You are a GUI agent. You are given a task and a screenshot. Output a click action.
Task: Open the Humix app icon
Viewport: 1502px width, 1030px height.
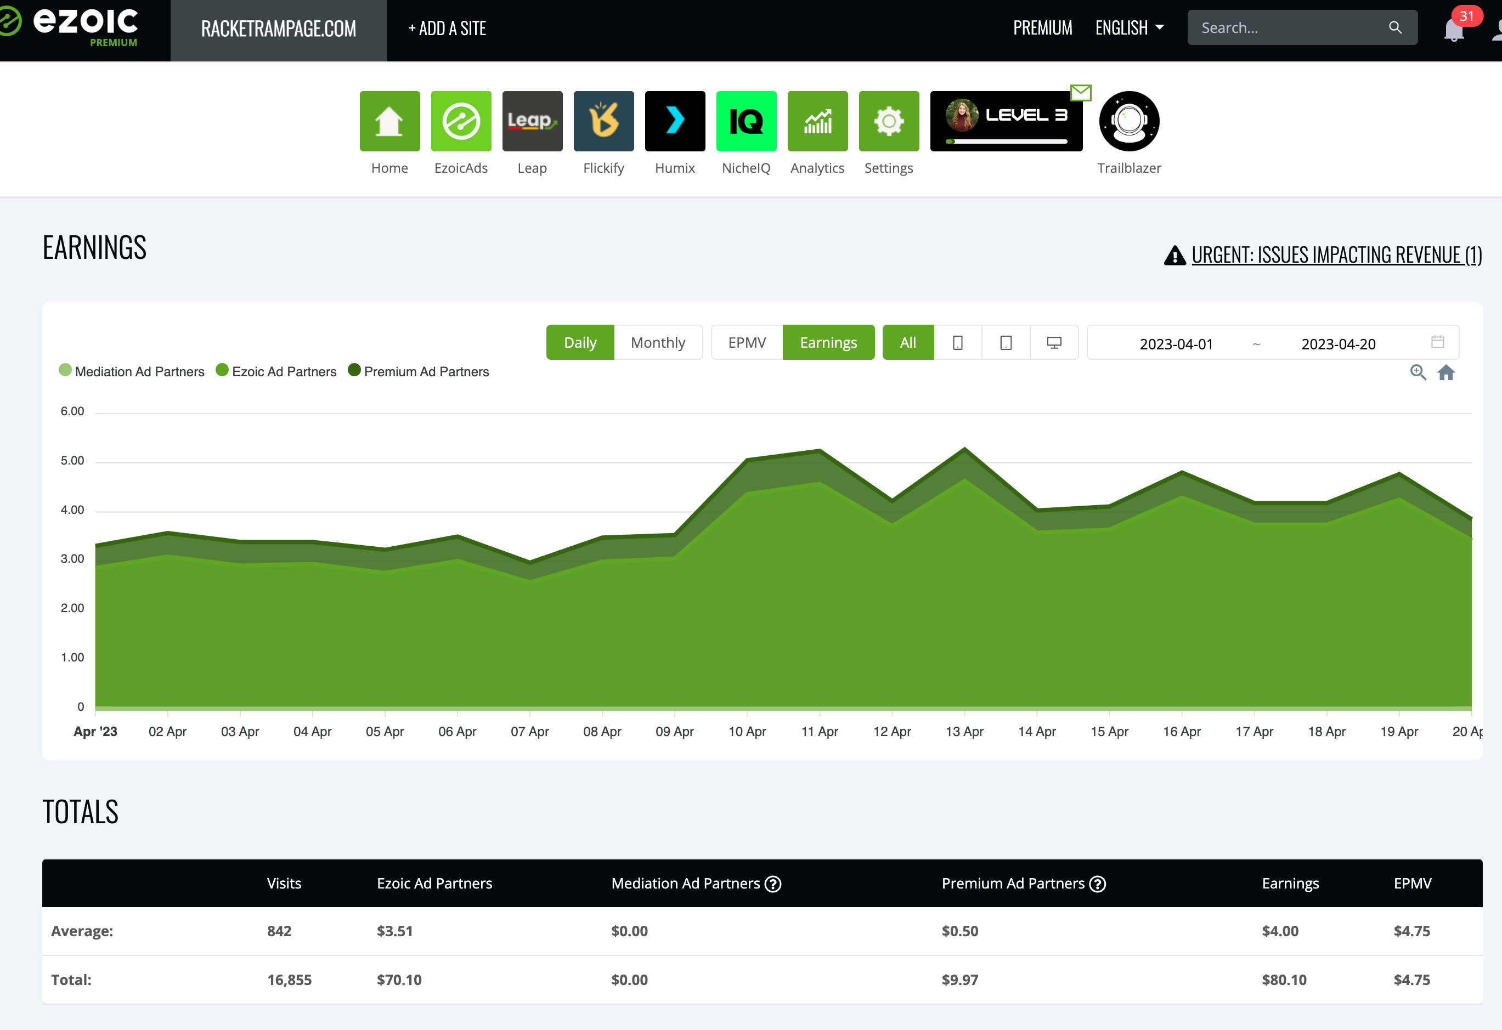pos(675,121)
